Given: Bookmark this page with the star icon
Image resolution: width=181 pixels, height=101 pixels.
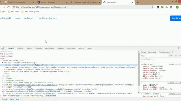Looking at the screenshot, I should tap(152, 7).
